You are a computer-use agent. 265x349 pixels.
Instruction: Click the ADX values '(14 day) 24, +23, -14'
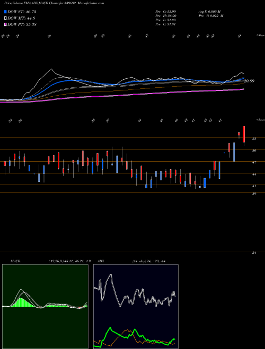point(149,261)
